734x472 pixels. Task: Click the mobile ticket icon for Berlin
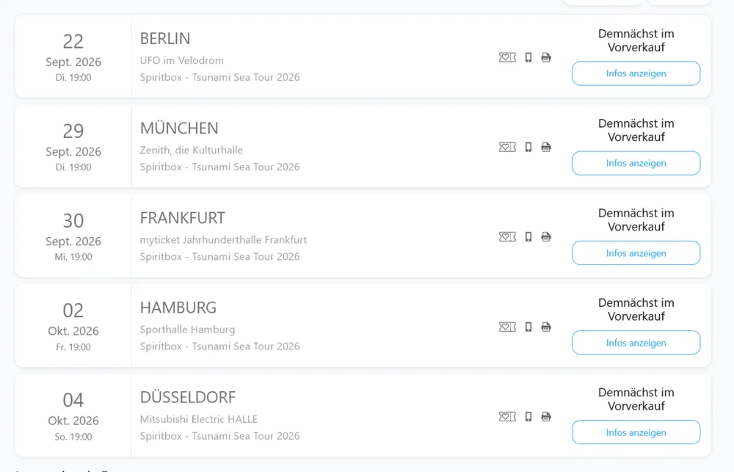tap(528, 57)
